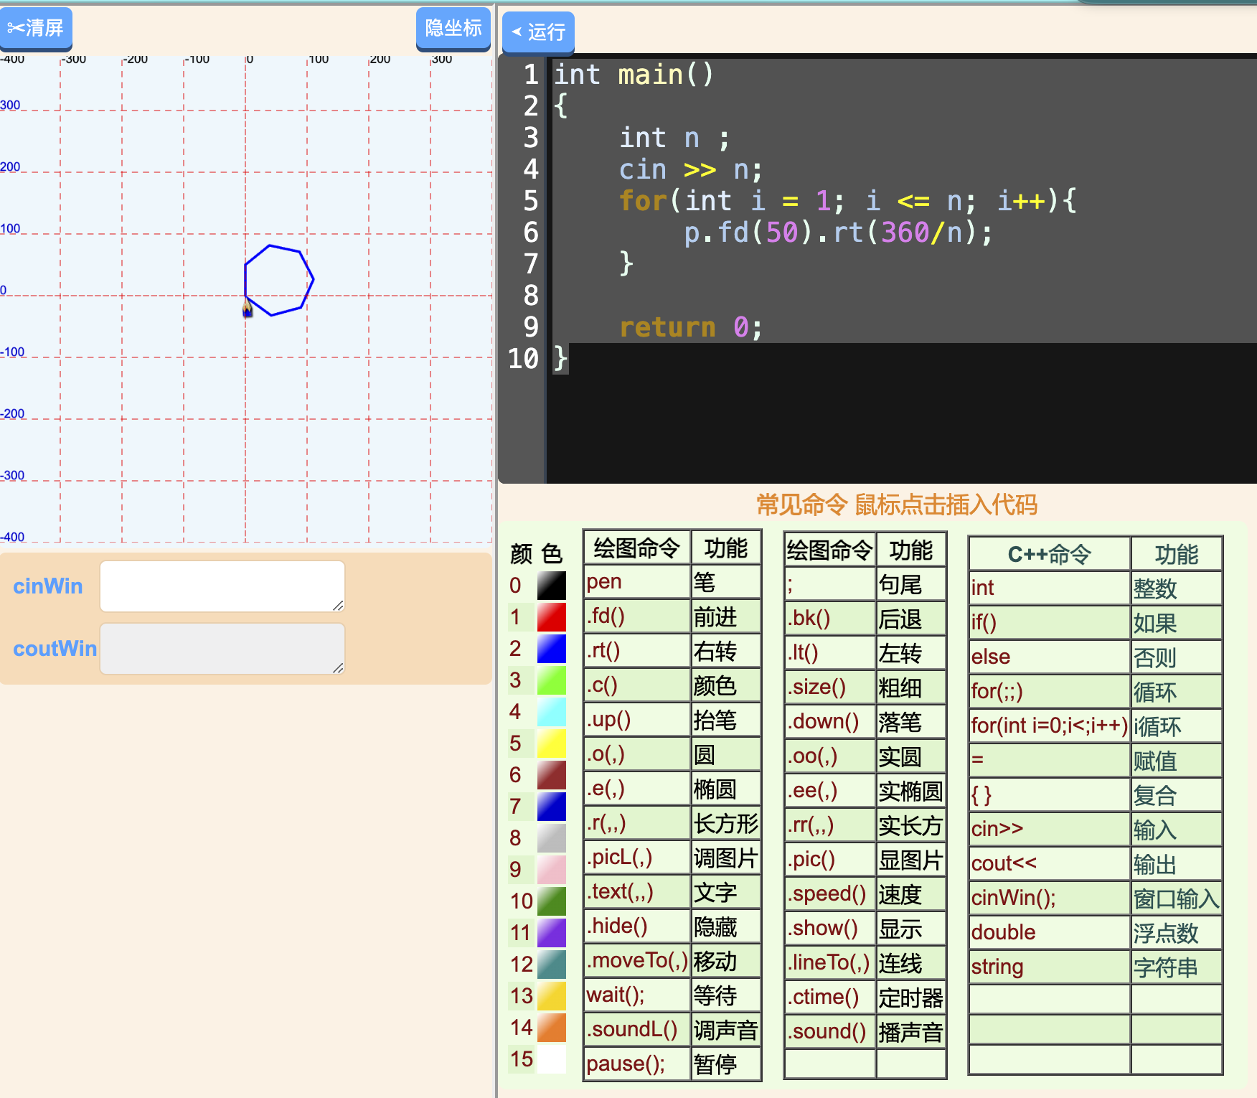Insert the .rr(,,) filled rectangle command

830,825
